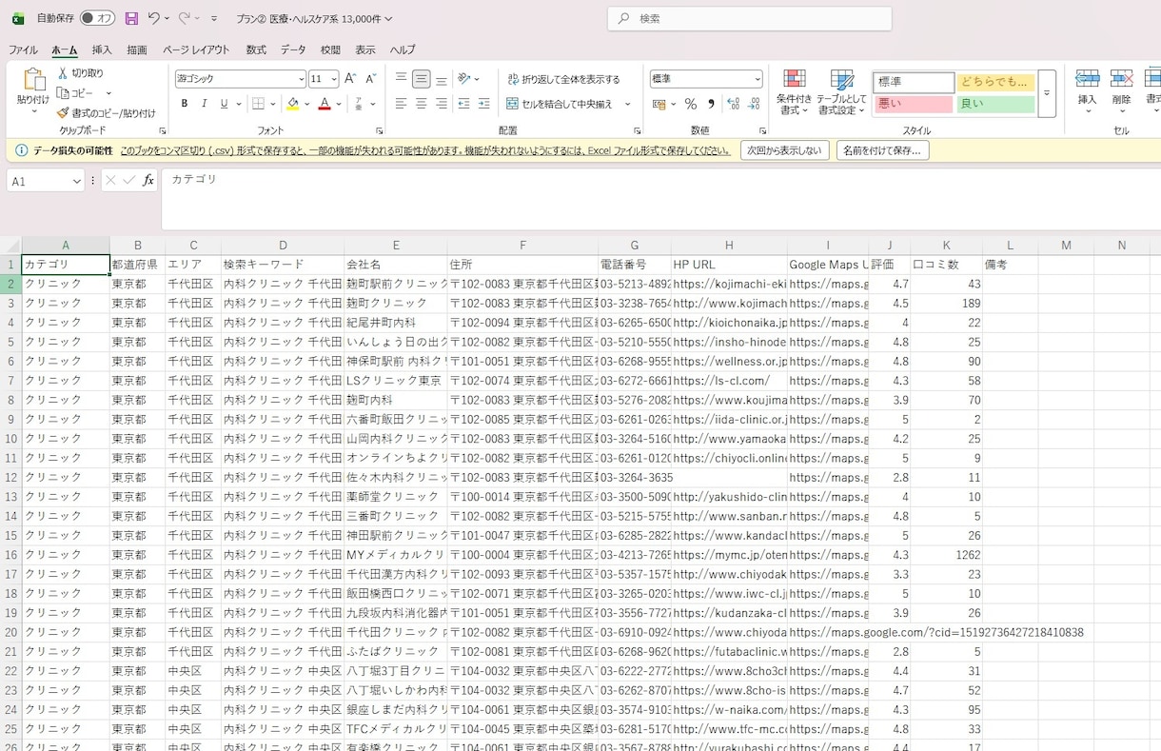Toggle Bold formatting
This screenshot has height=751, width=1161.
pos(185,104)
